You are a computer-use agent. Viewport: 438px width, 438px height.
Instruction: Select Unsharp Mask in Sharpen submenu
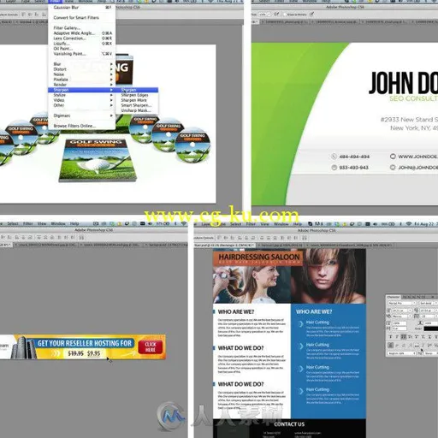pyautogui.click(x=137, y=110)
